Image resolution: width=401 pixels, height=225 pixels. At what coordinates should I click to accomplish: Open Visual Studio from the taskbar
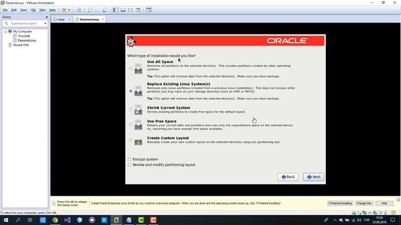67,220
